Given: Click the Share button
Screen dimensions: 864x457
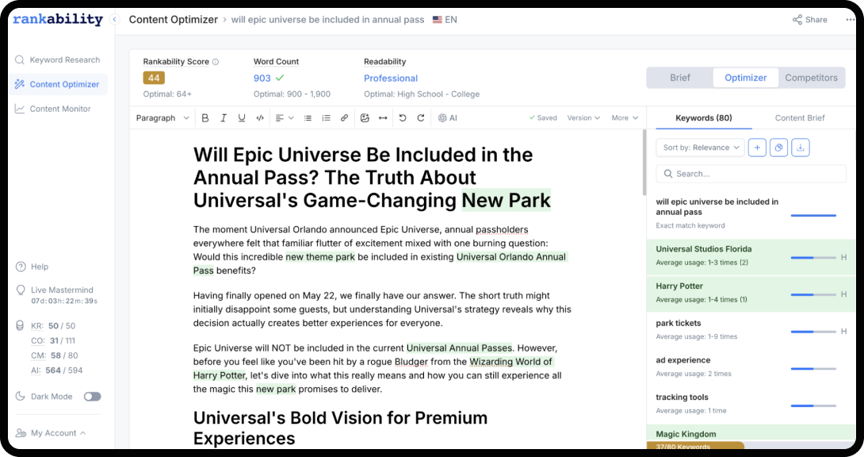Looking at the screenshot, I should pos(809,20).
